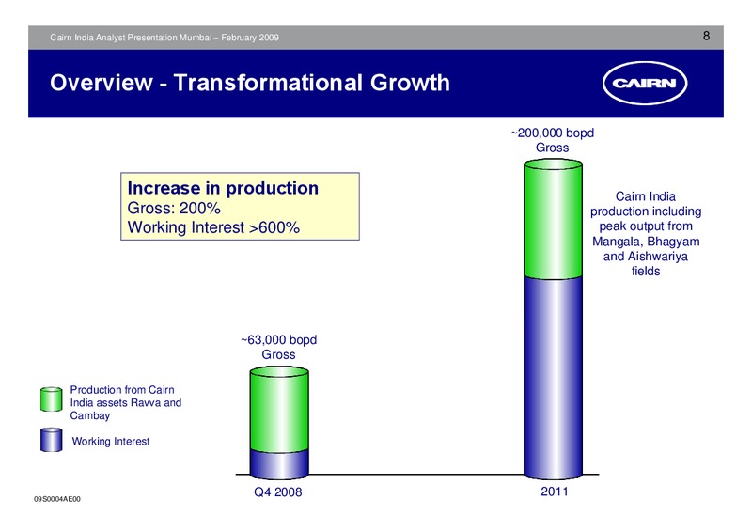Screen dimensions: 752x531
Task: Click the Cairn logo oval
Action: tap(645, 83)
